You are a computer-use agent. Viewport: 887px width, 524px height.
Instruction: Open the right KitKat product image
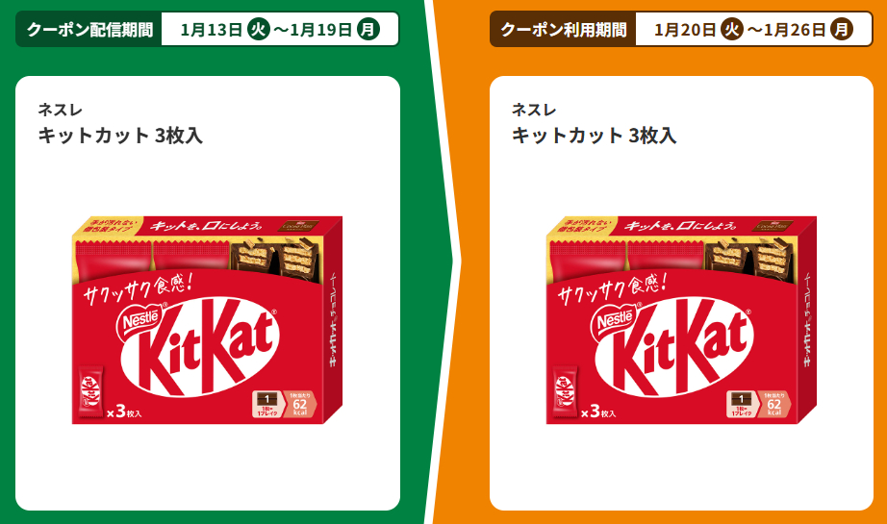click(x=681, y=320)
